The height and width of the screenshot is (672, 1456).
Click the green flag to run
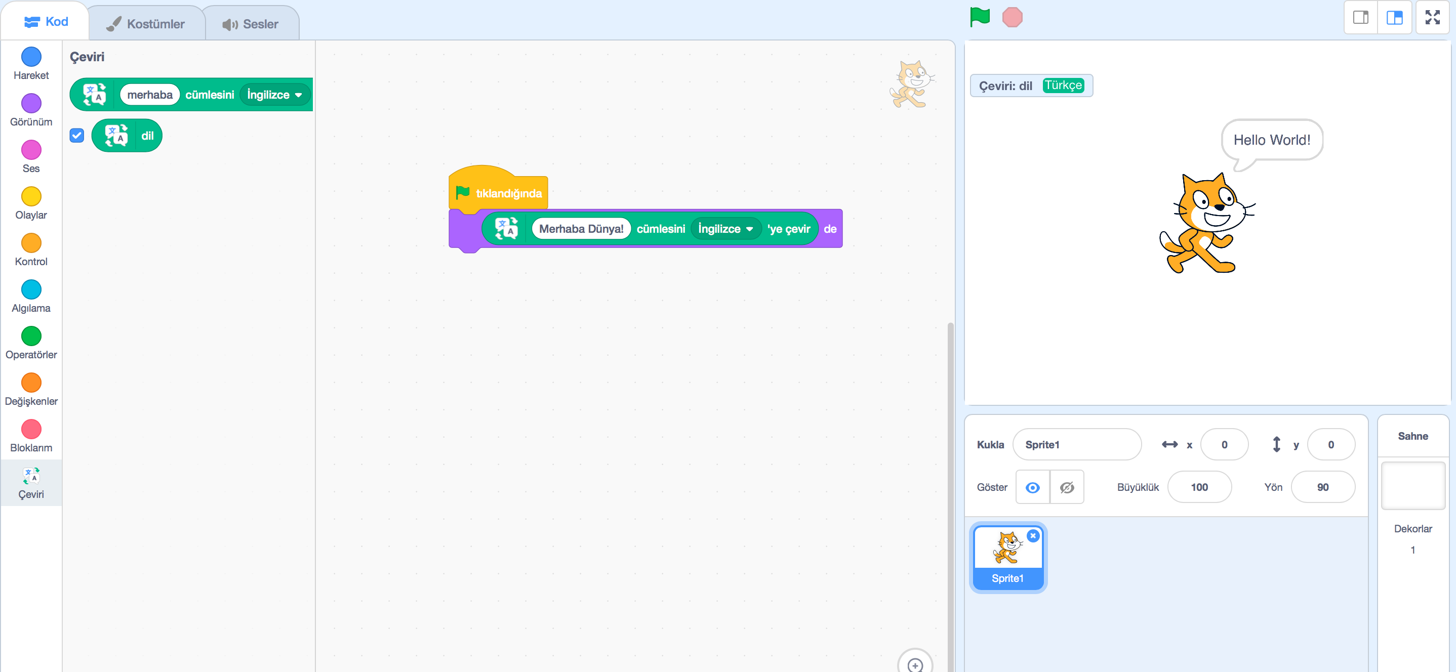coord(980,17)
